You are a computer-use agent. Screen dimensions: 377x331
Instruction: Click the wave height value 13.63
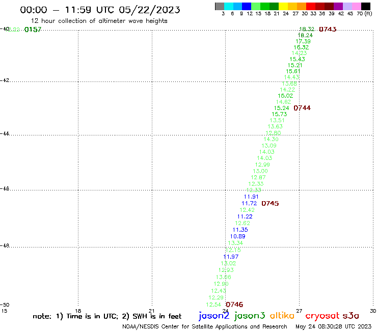(275, 126)
